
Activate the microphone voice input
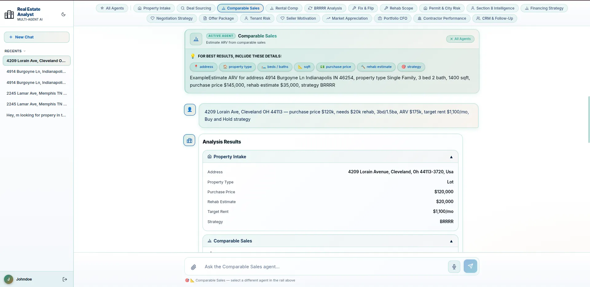454,267
